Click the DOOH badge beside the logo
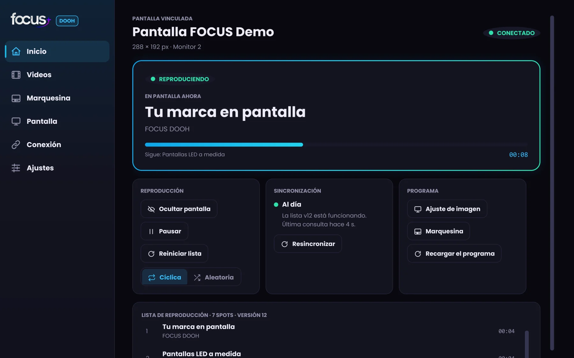The height and width of the screenshot is (358, 574). 67,21
